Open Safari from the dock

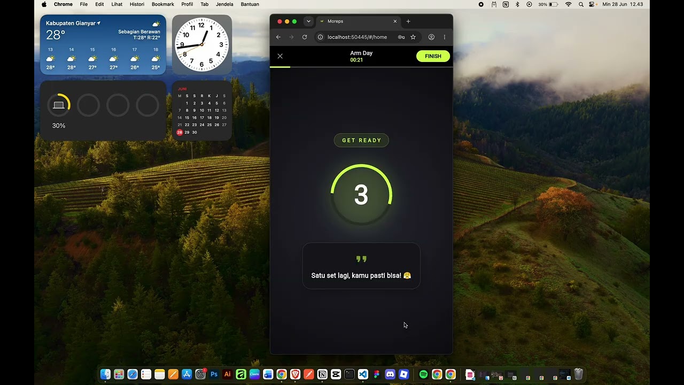click(x=133, y=374)
